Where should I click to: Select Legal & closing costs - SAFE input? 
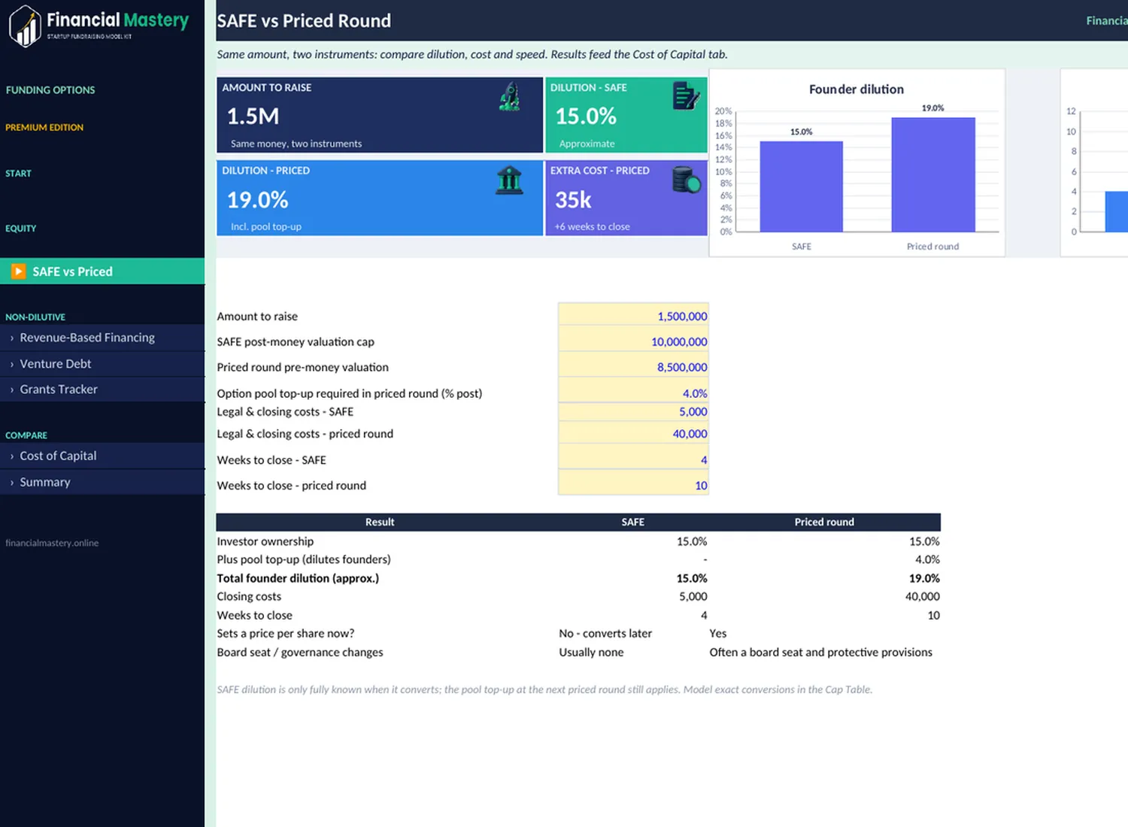pos(633,411)
